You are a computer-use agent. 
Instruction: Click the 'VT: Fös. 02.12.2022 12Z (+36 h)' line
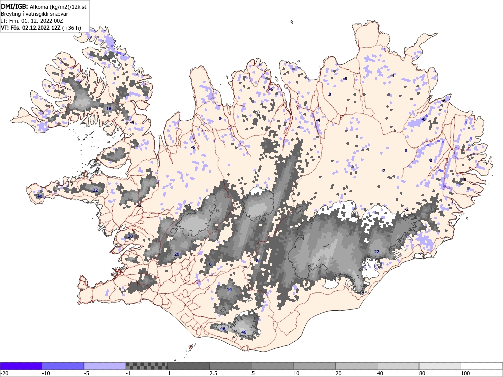41,28
